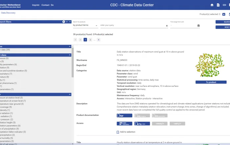Image resolution: width=230 pixels, height=145 pixels.
Task: Click the query text input field
Action: pos(133,25)
